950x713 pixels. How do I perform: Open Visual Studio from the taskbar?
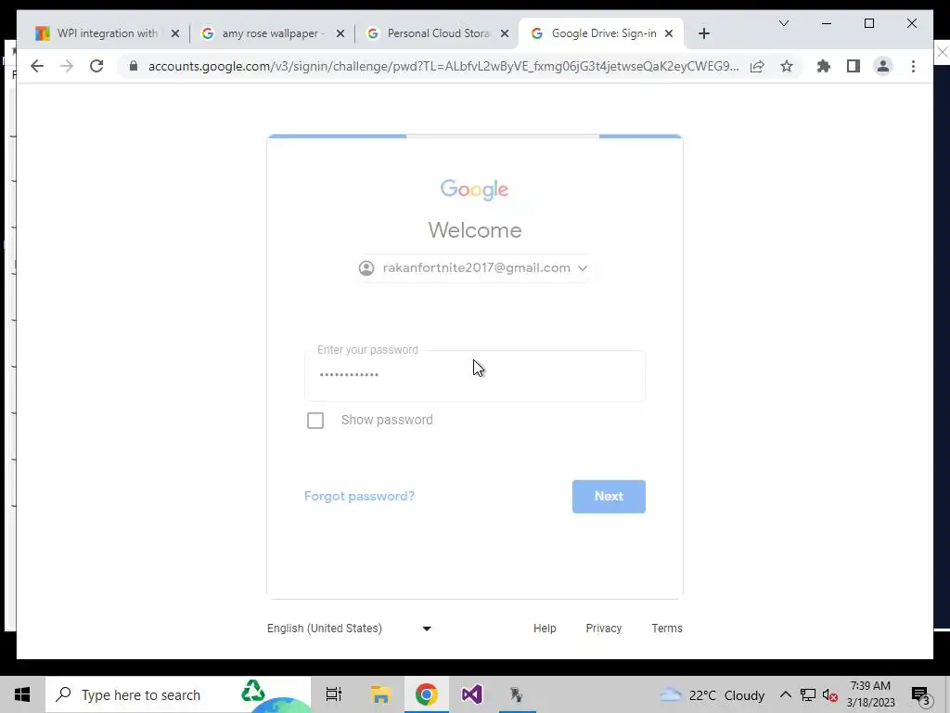[472, 694]
